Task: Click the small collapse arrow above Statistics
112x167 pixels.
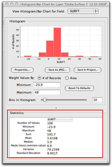Action: tap(56, 108)
